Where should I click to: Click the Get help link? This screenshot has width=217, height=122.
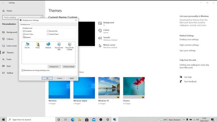pyautogui.click(x=188, y=77)
